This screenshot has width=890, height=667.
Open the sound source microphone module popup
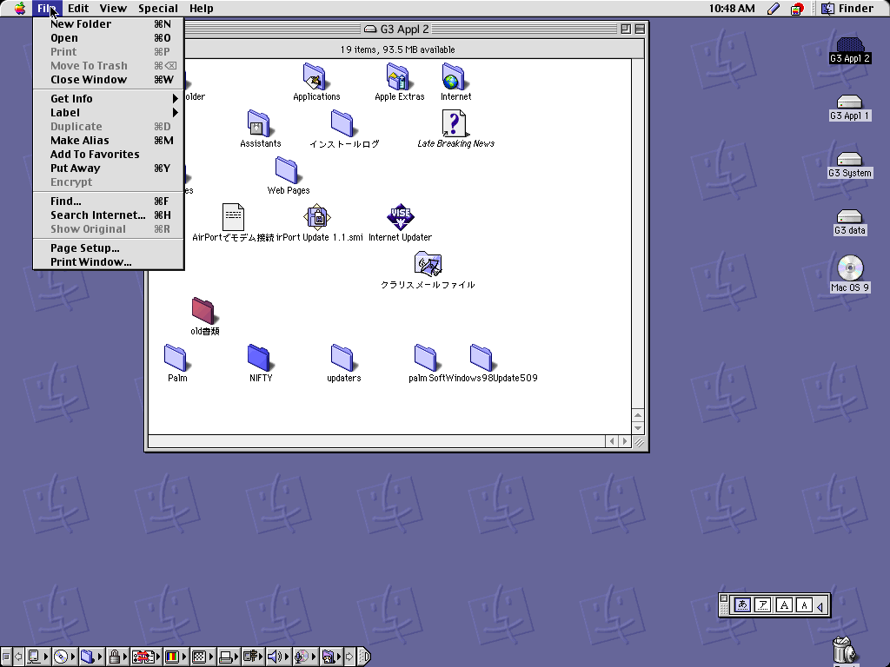(305, 657)
